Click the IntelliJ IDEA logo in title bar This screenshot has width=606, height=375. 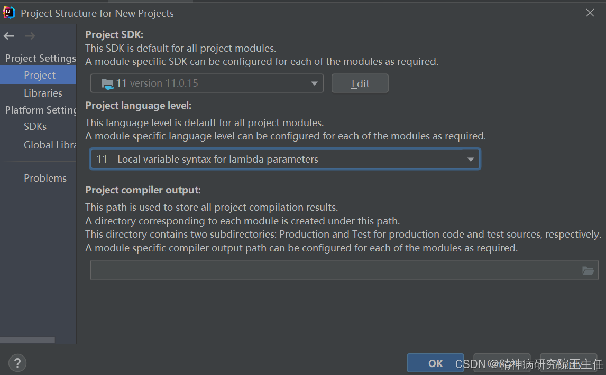click(x=9, y=13)
